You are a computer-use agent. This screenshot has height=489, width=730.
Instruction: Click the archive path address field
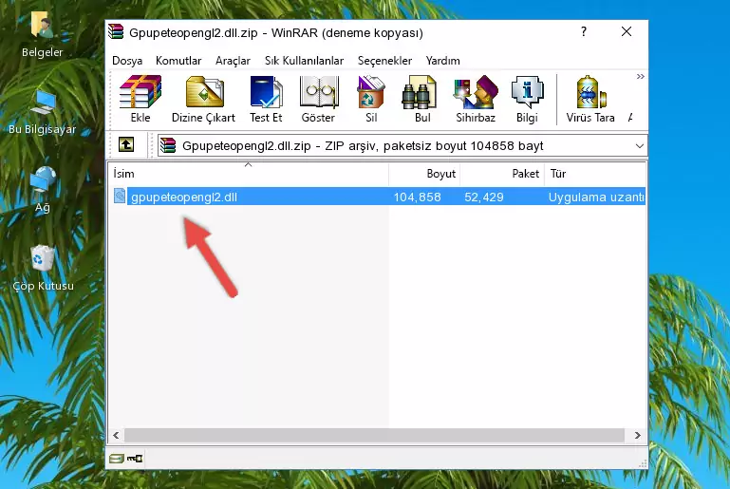402,146
